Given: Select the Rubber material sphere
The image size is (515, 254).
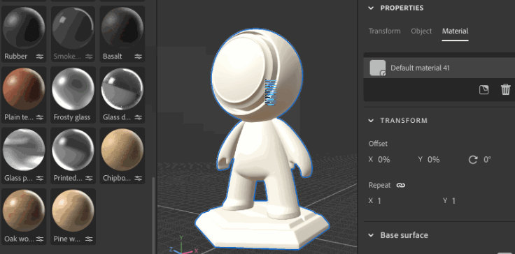Looking at the screenshot, I should tap(24, 28).
